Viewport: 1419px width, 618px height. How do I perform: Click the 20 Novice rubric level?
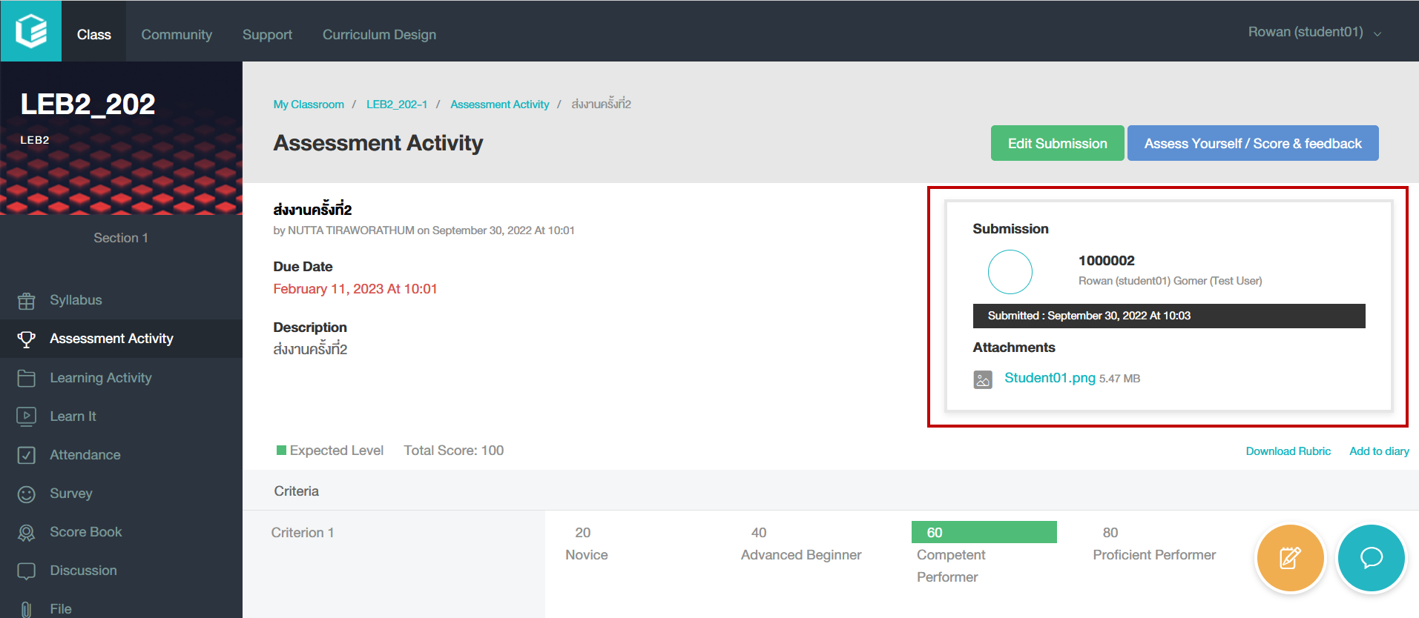(x=586, y=544)
